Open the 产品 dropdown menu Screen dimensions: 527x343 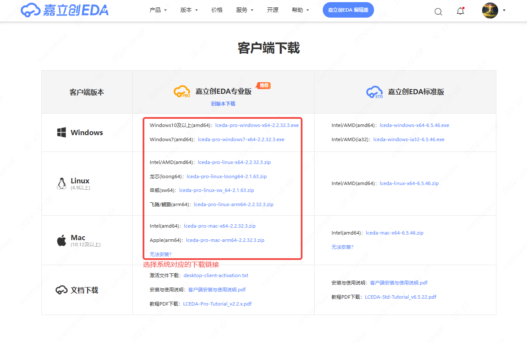point(158,10)
